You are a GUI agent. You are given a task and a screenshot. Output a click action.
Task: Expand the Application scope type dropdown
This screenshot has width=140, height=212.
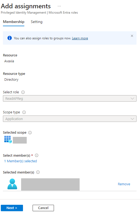coord(70,119)
